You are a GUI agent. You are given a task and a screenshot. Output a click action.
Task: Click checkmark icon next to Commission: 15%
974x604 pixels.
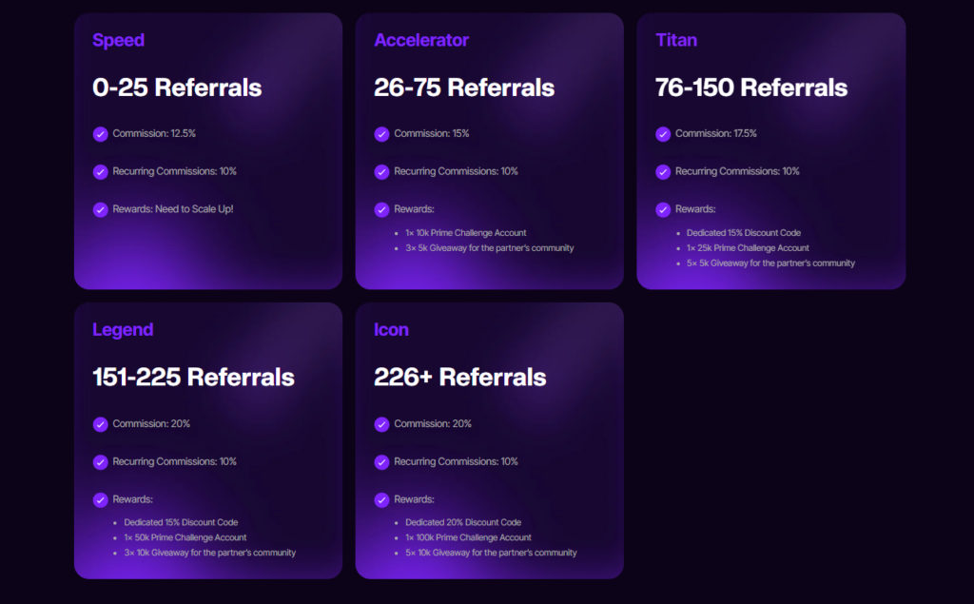[x=382, y=134]
